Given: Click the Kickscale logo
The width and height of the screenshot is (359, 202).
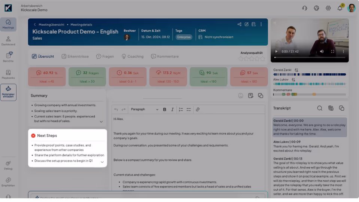Looking at the screenshot, I should (x=8, y=8).
